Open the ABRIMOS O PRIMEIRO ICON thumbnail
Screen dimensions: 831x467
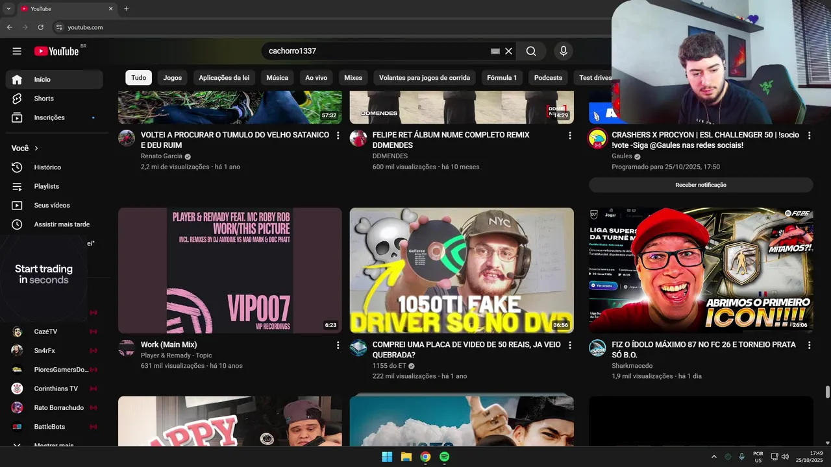(701, 270)
